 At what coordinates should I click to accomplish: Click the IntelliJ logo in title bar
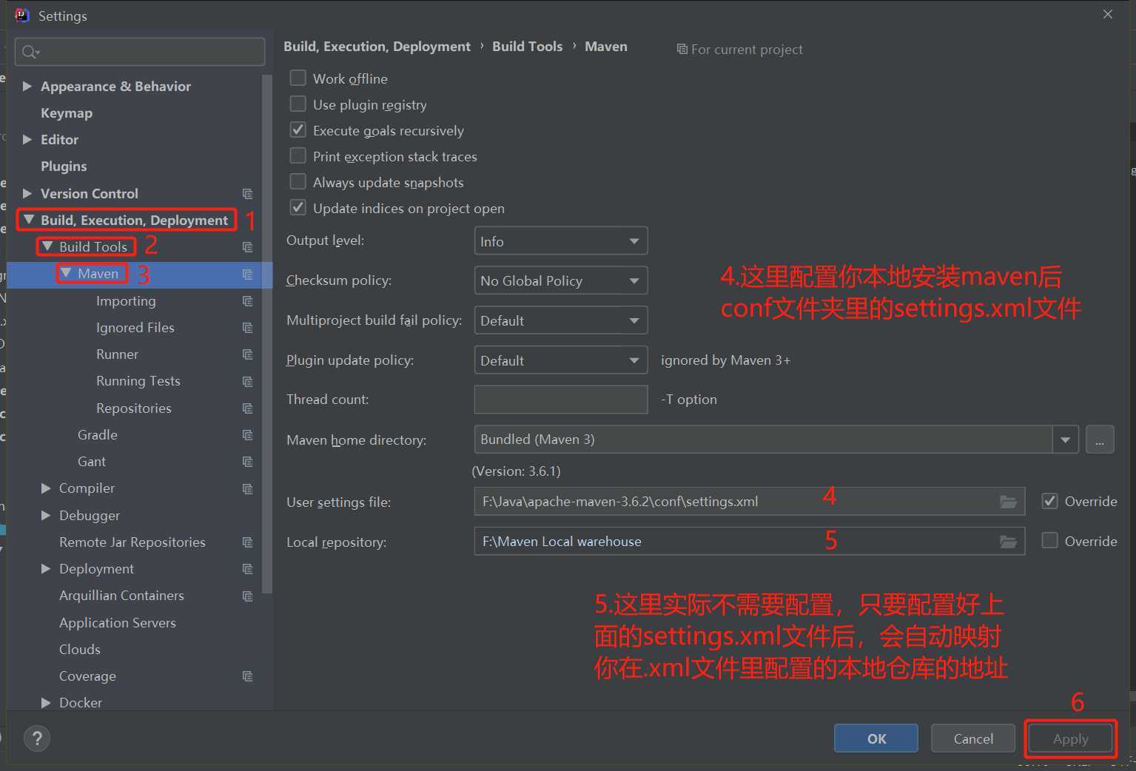[x=22, y=16]
